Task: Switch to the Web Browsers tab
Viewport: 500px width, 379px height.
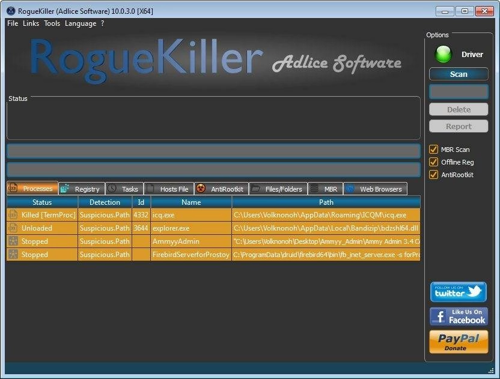Action: point(375,189)
